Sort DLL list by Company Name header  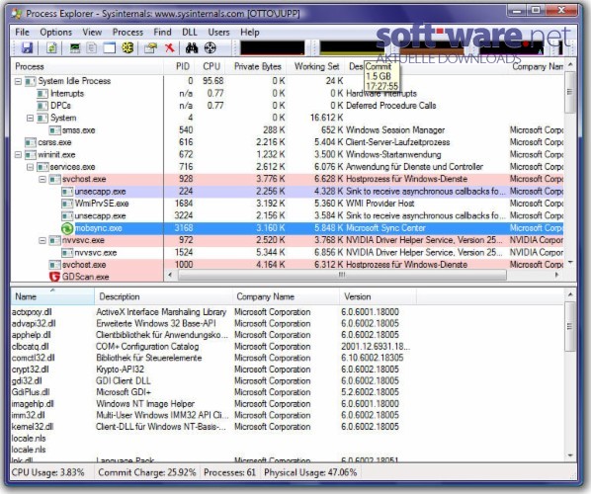(286, 297)
